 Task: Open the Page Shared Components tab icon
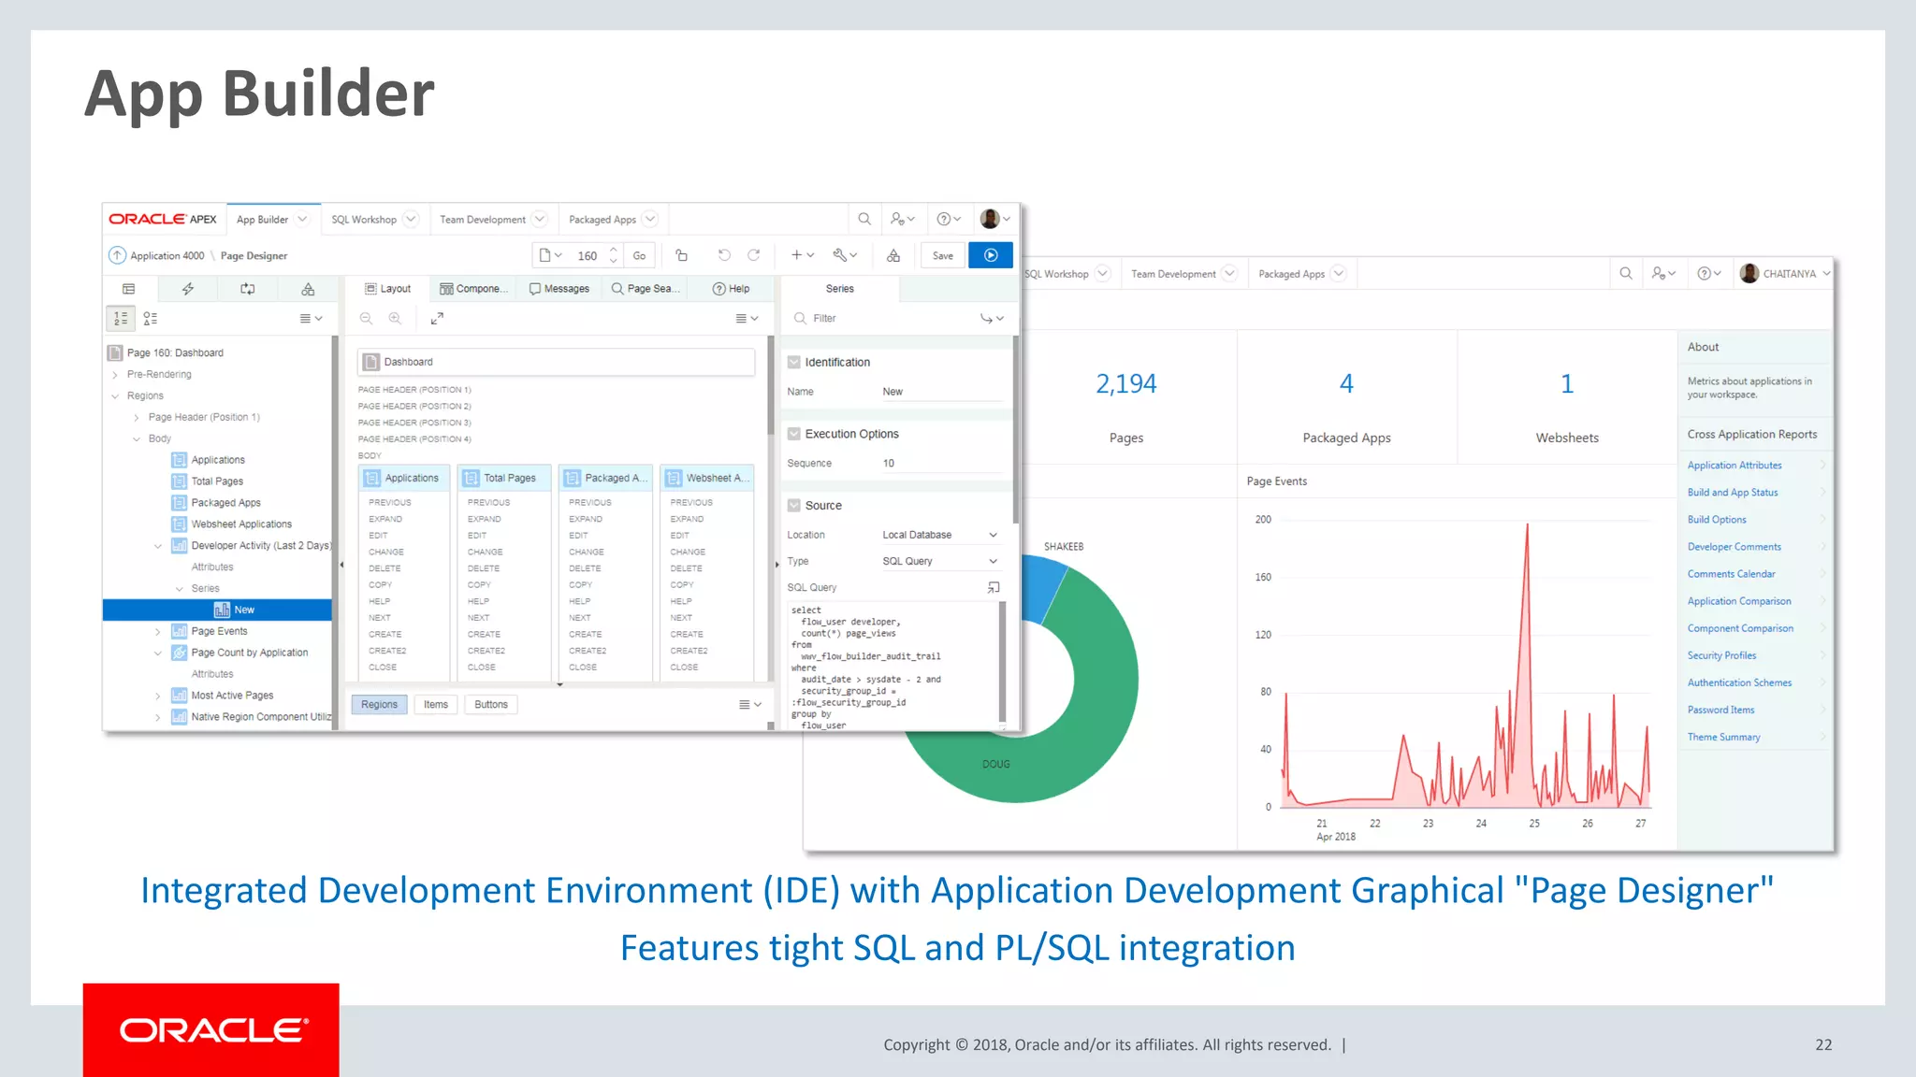pos(308,289)
